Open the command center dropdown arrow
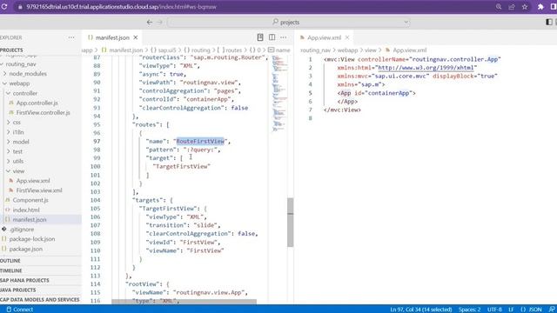This screenshot has width=557, height=313. pyautogui.click(x=406, y=22)
